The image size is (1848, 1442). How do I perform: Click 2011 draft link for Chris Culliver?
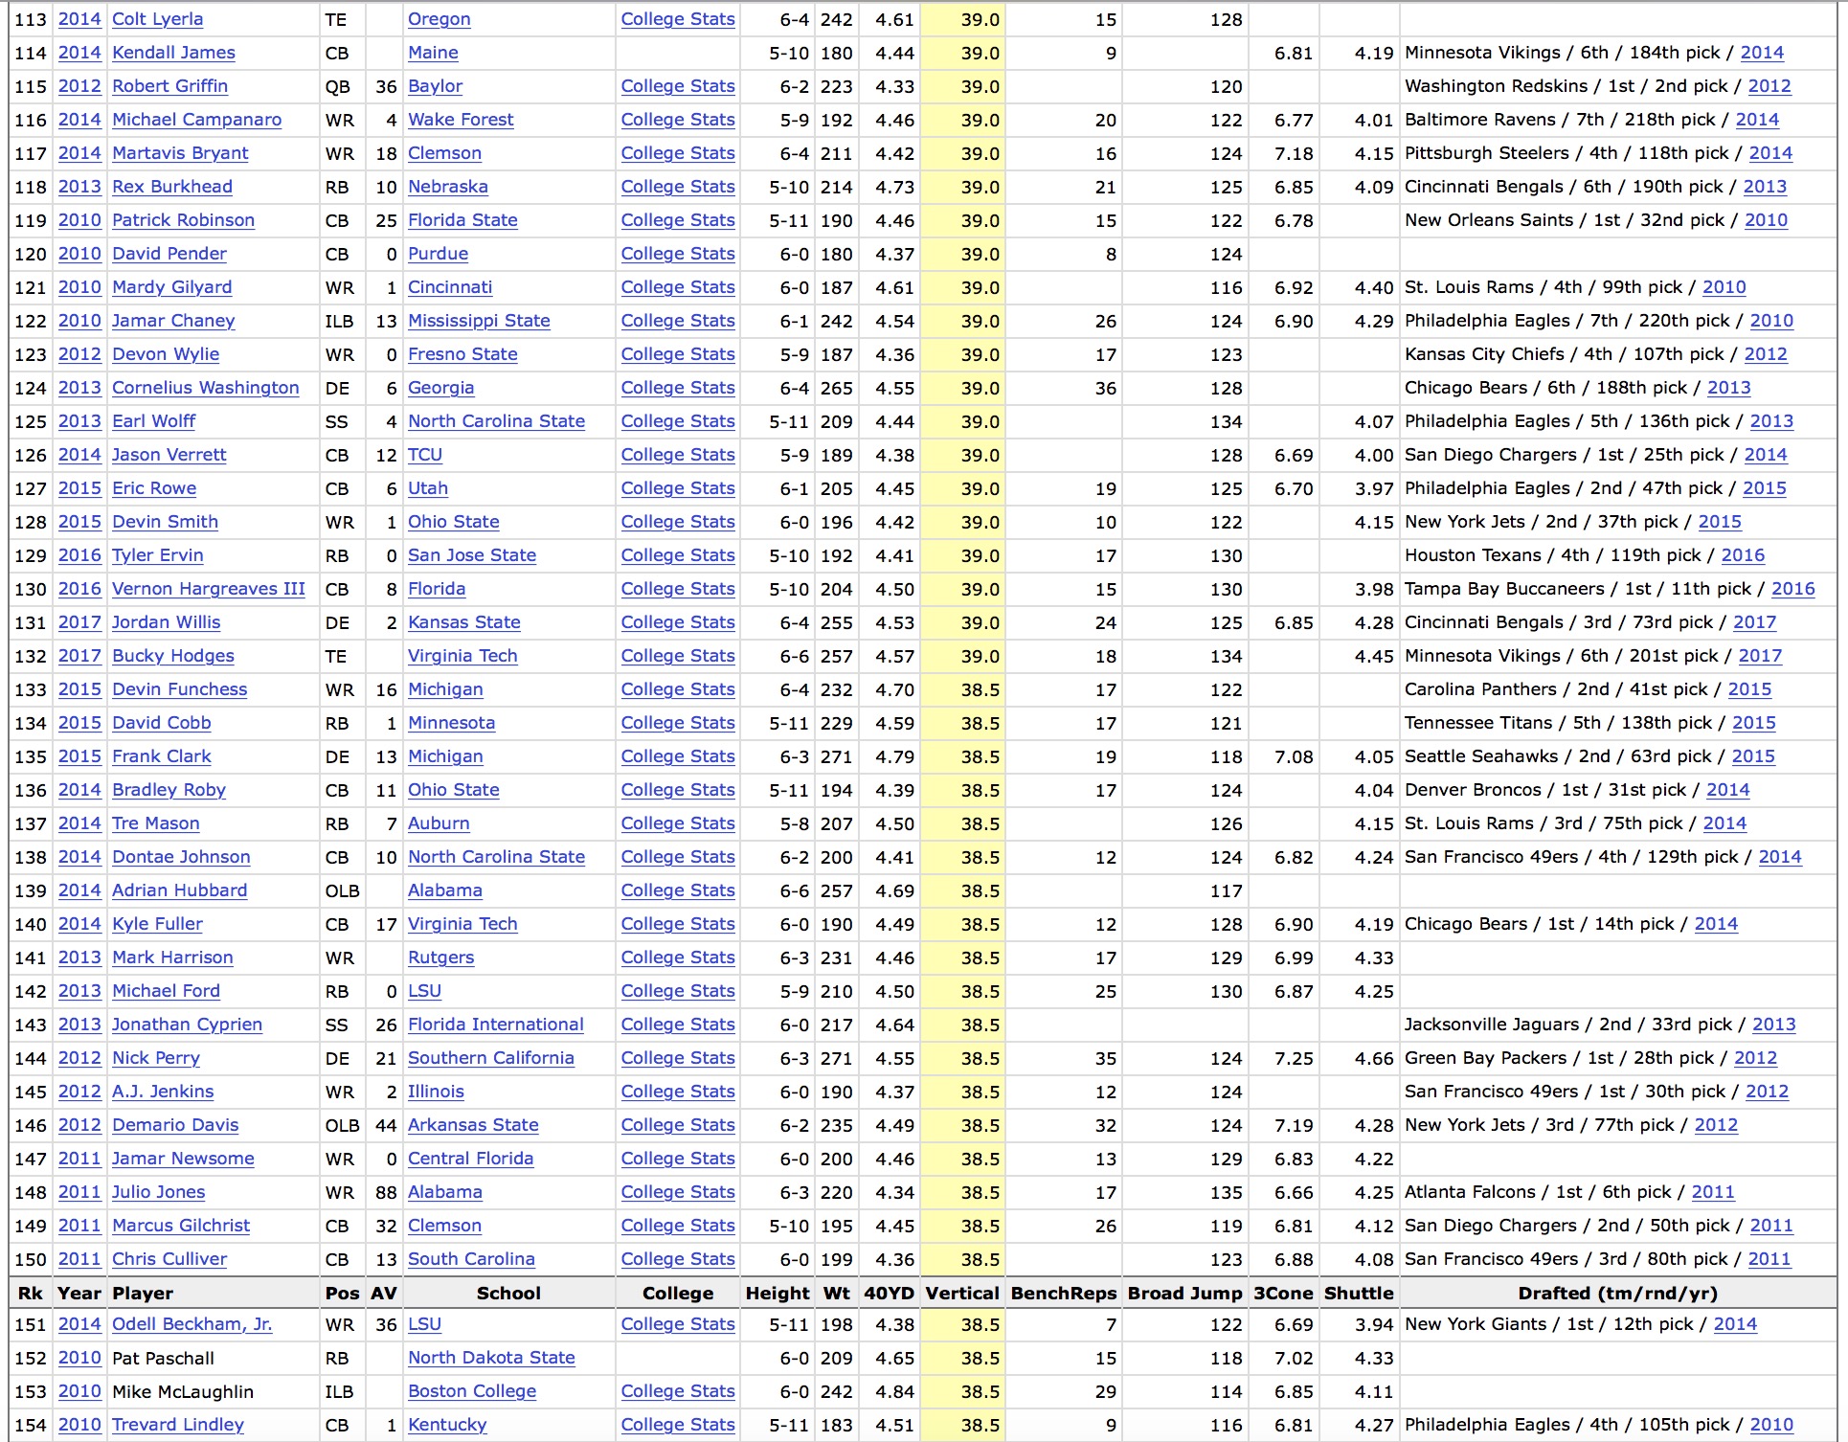tap(1769, 1259)
